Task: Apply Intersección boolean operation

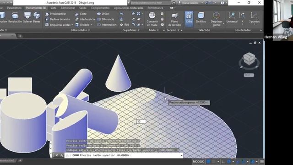Action: coord(107,25)
